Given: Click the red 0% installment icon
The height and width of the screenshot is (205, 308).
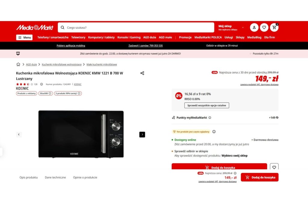Looking at the screenshot, I should tap(179, 96).
